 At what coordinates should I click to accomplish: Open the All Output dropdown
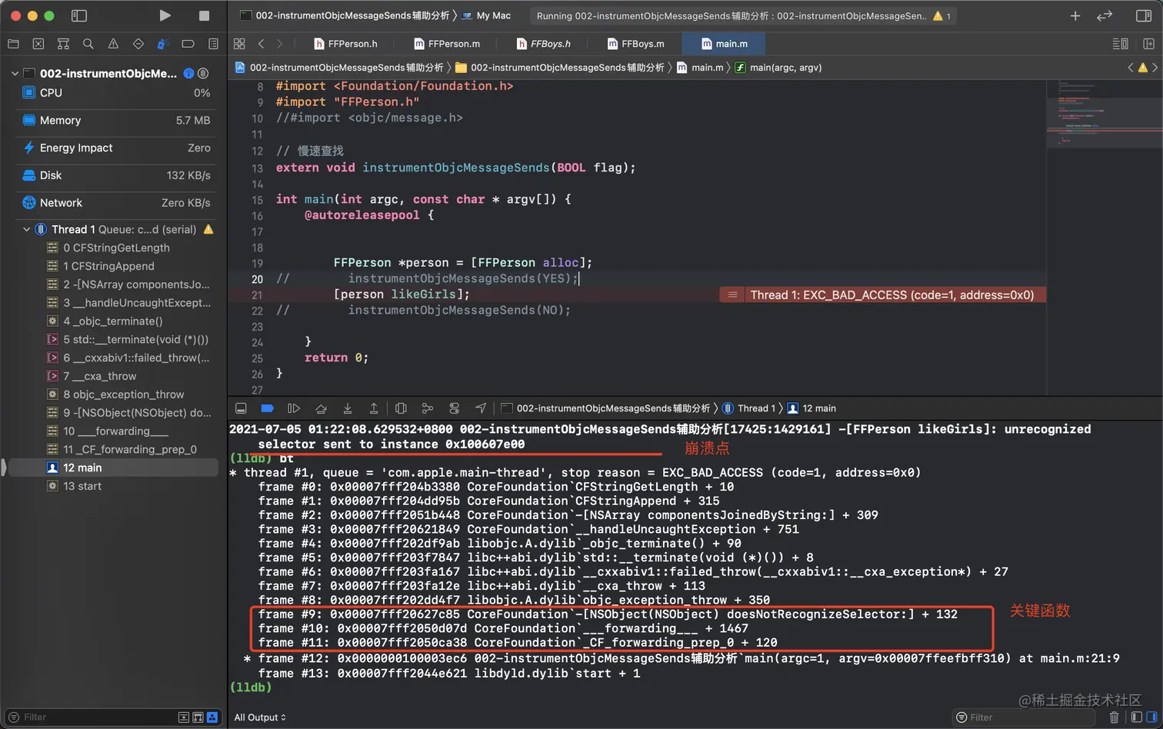point(260,717)
